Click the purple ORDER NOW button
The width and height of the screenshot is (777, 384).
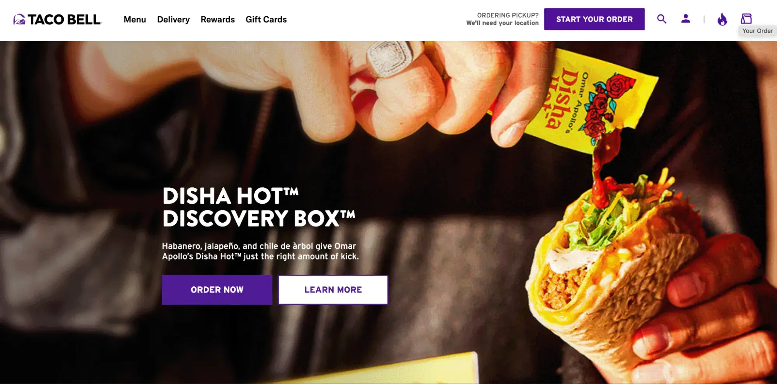(217, 290)
